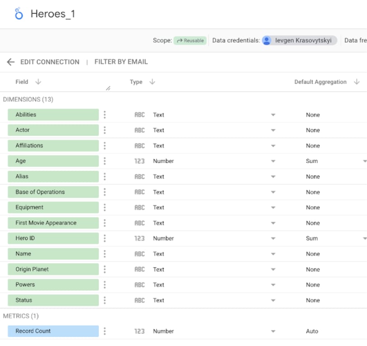Click Sum aggregation for Hero ID
Viewport: 367px width, 346px height.
(312, 238)
